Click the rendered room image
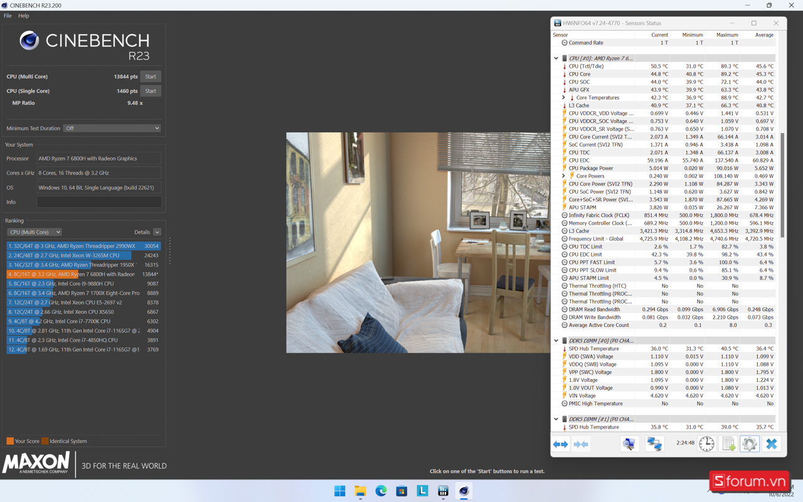This screenshot has width=803, height=502. [418, 242]
